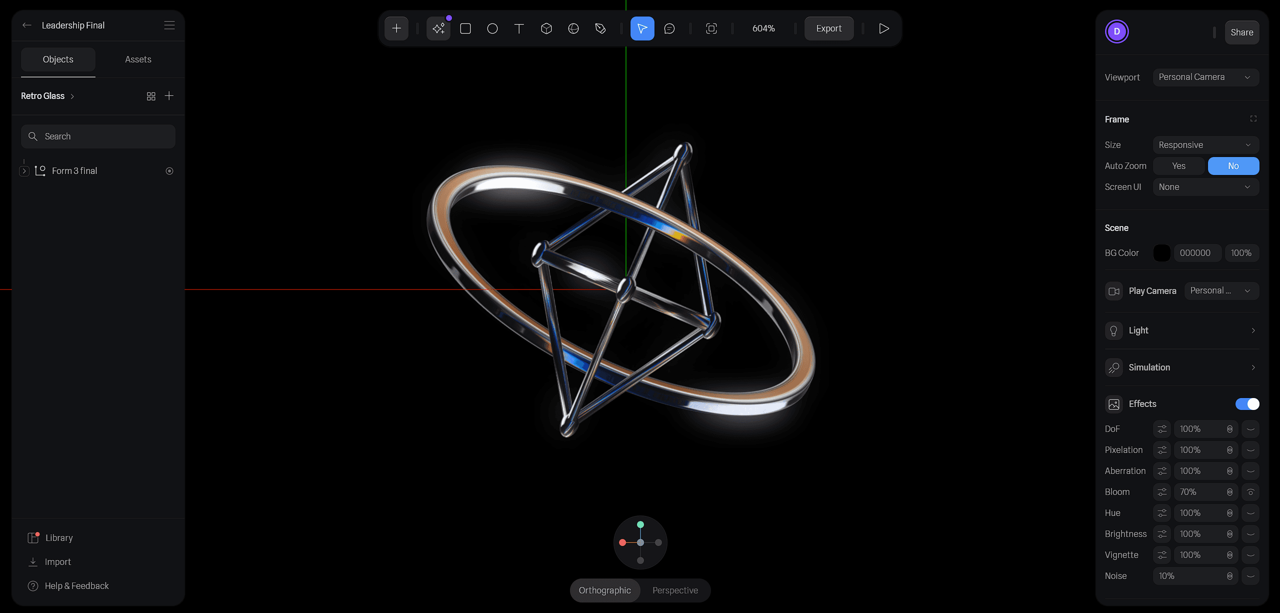1280x613 pixels.
Task: Open the Viewport Personal Camera dropdown
Action: (1205, 77)
